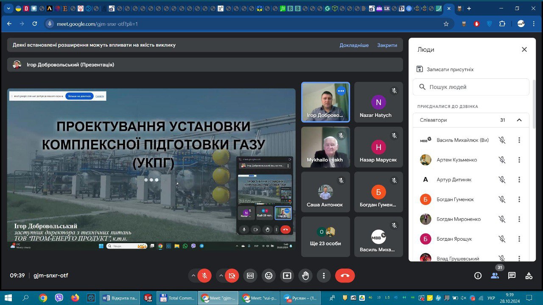The width and height of the screenshot is (543, 305).
Task: Open Chrome extensions puzzle icon
Action: pos(502,24)
